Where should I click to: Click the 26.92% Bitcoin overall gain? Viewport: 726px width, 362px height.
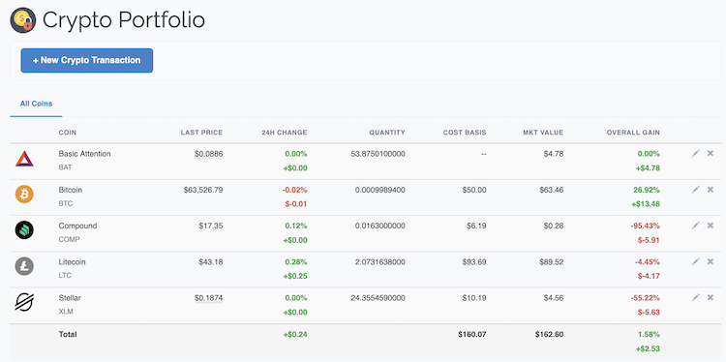647,190
